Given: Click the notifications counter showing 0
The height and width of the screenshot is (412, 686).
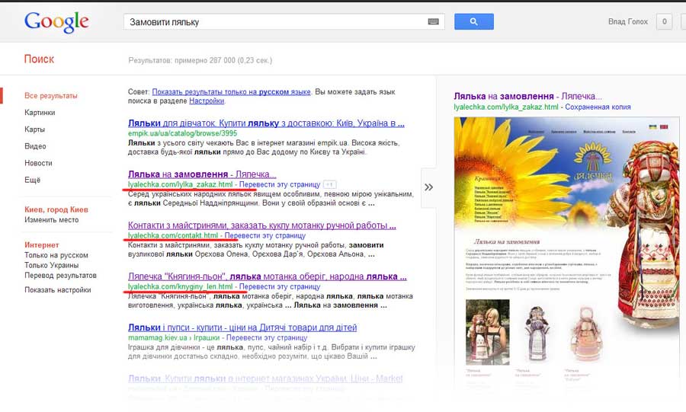Looking at the screenshot, I should 664,21.
